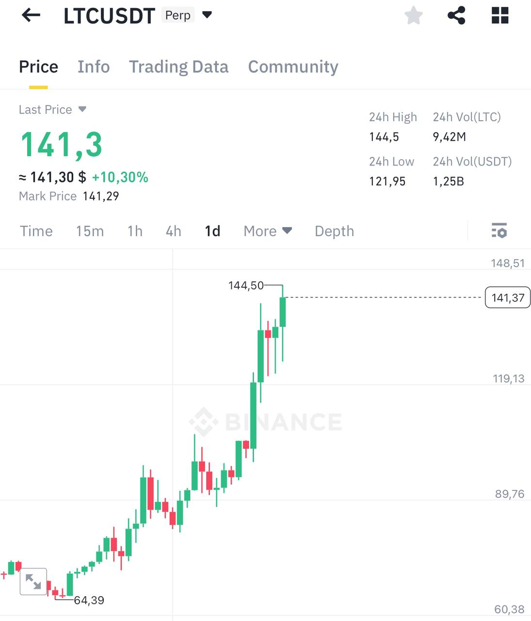The height and width of the screenshot is (621, 531).
Task: Select the Time line chart view
Action: point(36,231)
